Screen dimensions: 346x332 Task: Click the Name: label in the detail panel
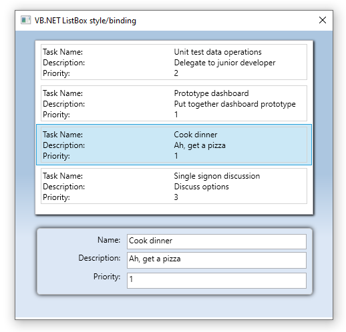pyautogui.click(x=109, y=240)
